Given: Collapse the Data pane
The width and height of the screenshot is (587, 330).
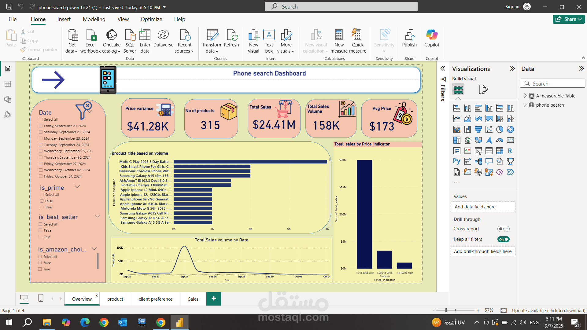Looking at the screenshot, I should [581, 69].
